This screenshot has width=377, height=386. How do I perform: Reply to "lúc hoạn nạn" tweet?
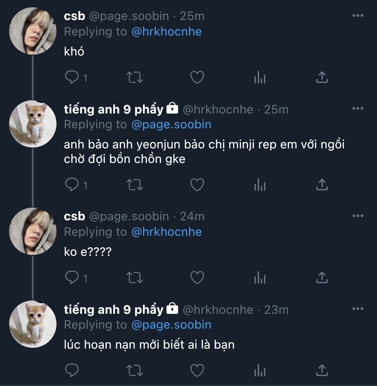72,370
